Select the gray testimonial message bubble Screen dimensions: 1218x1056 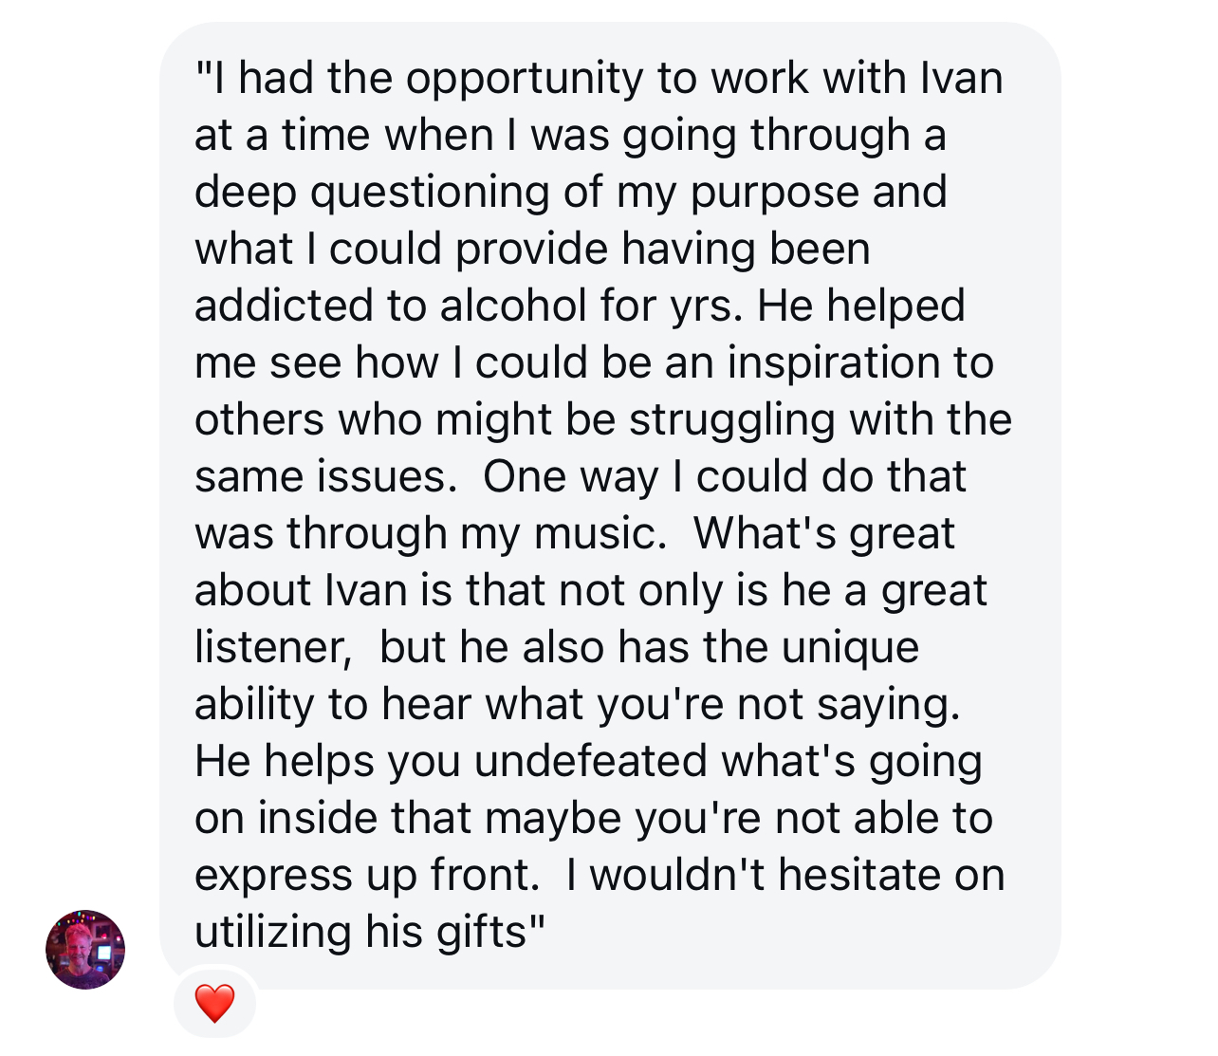click(x=610, y=506)
